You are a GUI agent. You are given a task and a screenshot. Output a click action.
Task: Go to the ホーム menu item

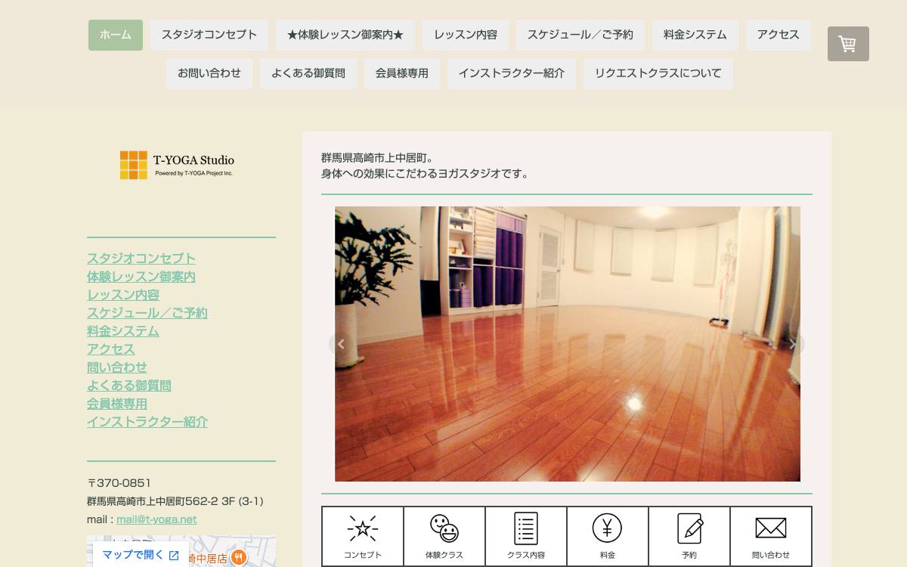[x=116, y=35]
